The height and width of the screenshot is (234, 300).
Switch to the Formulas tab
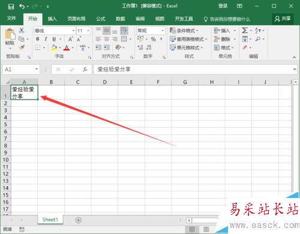pos(101,19)
